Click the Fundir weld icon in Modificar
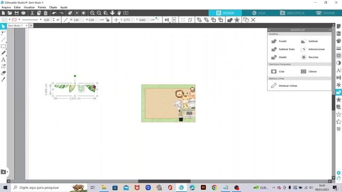Viewport: 342px width, 192px height. click(x=274, y=41)
